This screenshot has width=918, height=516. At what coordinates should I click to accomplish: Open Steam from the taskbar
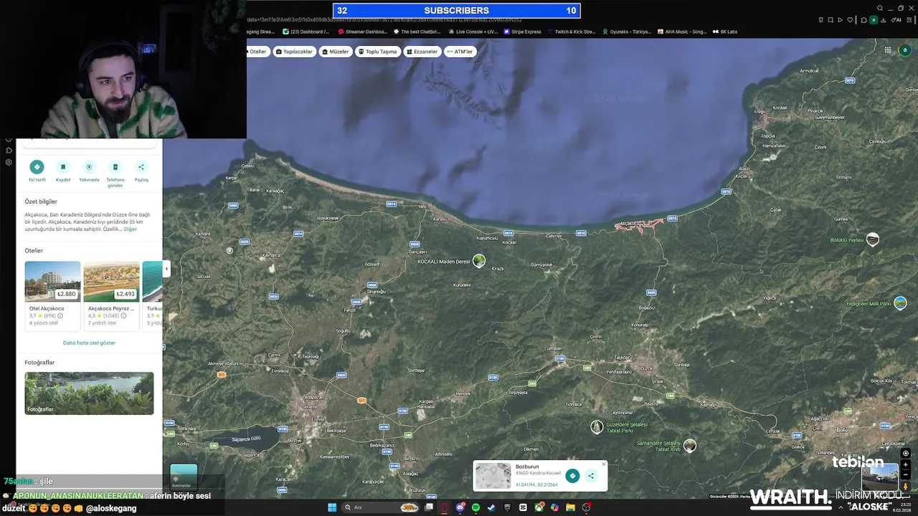492,507
